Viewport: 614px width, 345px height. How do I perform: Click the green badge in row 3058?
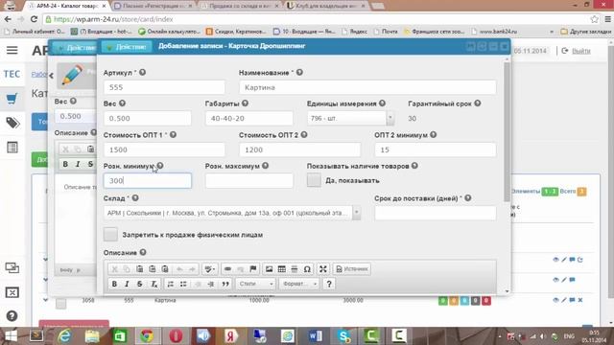tap(443, 301)
